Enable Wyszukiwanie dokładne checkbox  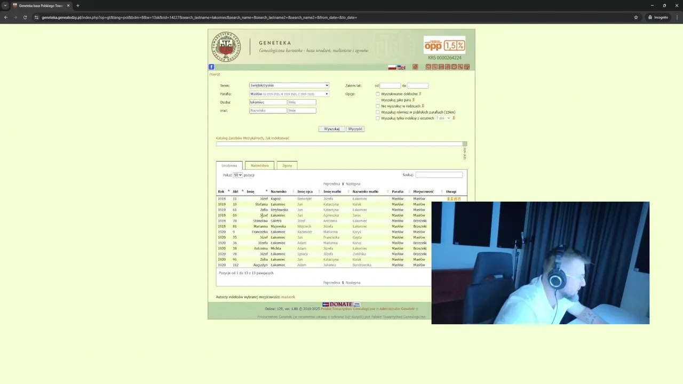click(378, 94)
